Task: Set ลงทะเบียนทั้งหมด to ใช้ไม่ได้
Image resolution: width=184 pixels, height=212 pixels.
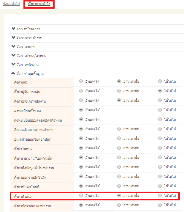Action: pos(160,110)
